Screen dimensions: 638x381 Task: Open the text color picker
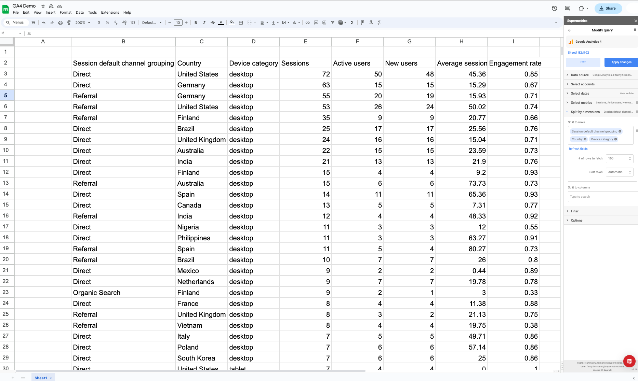(221, 23)
